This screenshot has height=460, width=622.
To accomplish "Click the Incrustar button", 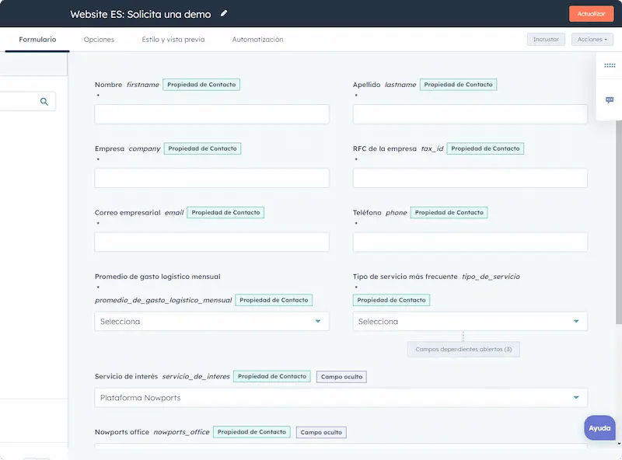I will (x=546, y=40).
